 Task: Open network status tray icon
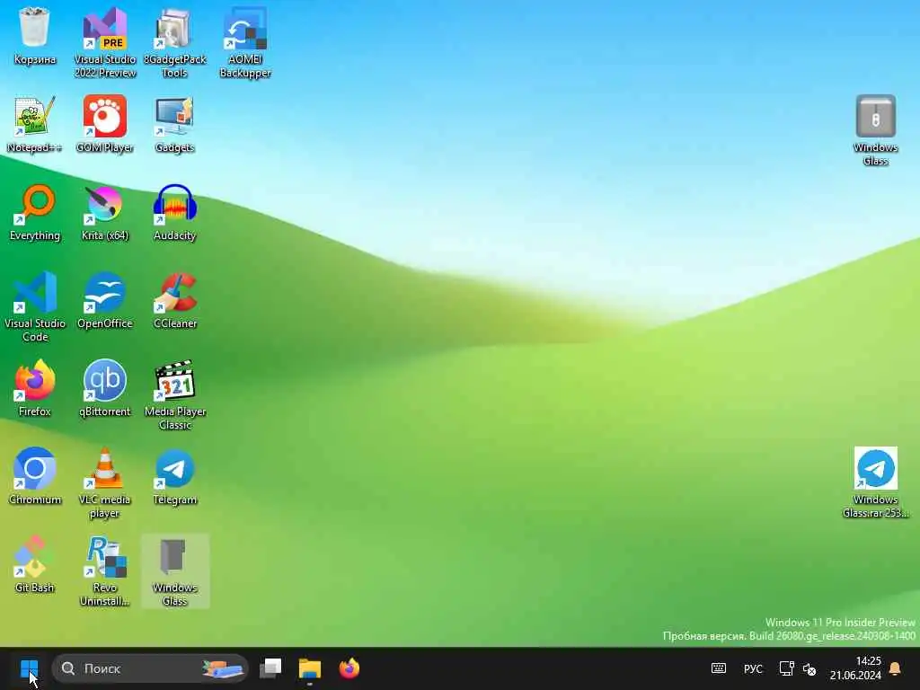point(786,668)
